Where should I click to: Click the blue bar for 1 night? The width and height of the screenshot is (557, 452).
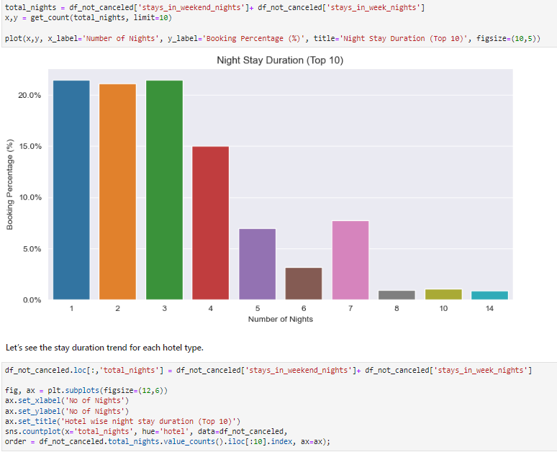(x=71, y=190)
